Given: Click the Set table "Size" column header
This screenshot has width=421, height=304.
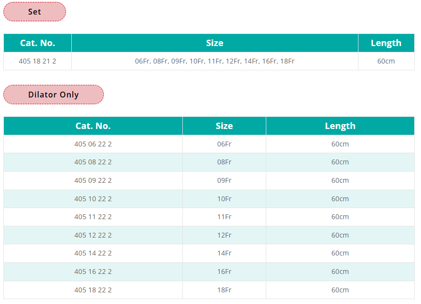Looking at the screenshot, I should [214, 43].
